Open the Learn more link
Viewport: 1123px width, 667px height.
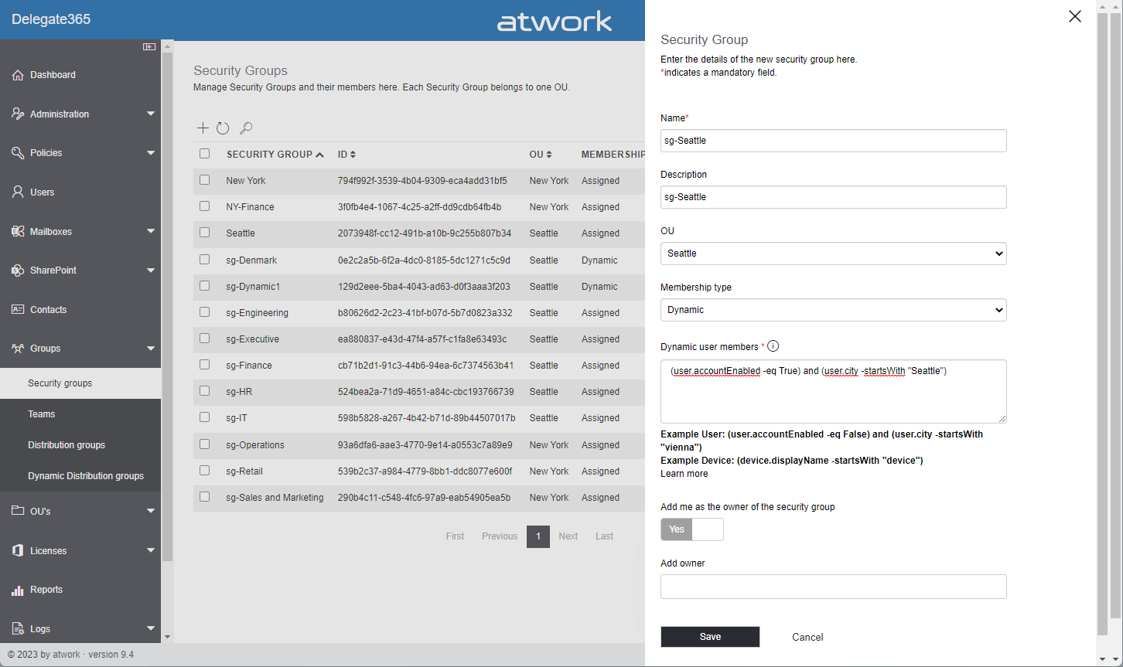pyautogui.click(x=684, y=474)
